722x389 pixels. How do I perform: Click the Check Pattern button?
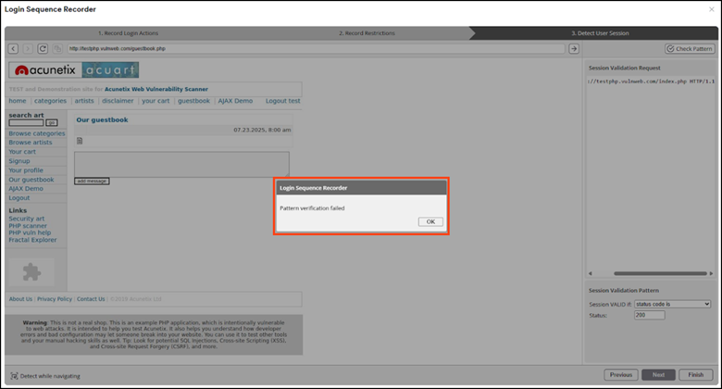coord(690,49)
